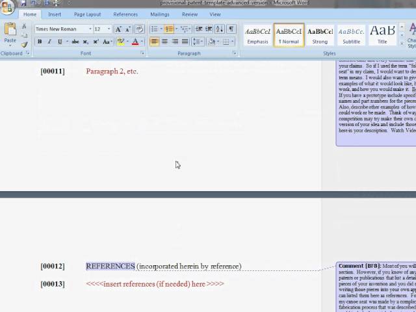Click the highlighted word REFERENCES
Image resolution: width=416 pixels, height=312 pixels.
[110, 266]
